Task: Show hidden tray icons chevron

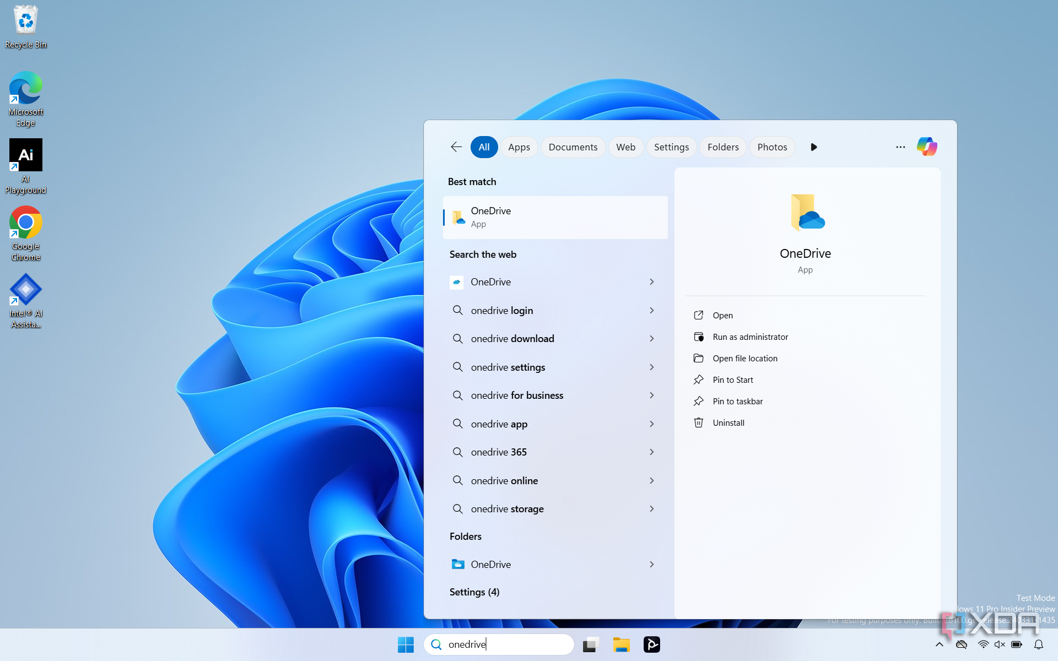Action: [x=940, y=644]
